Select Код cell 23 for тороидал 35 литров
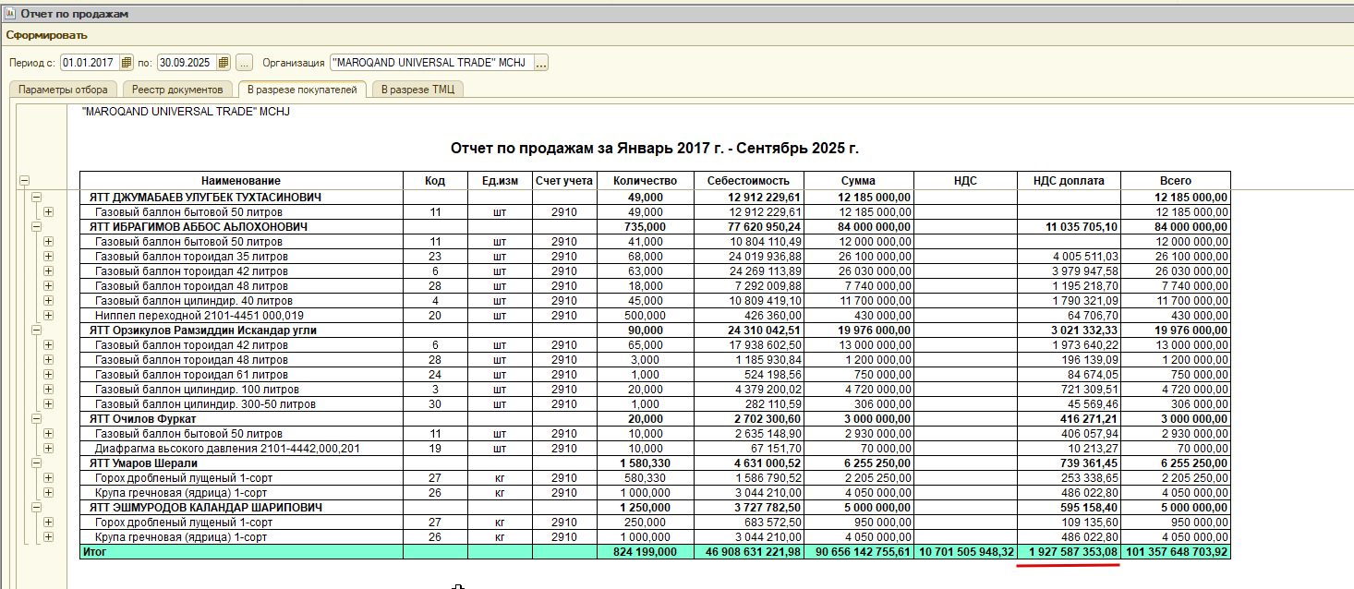The width and height of the screenshot is (1354, 589). [435, 256]
